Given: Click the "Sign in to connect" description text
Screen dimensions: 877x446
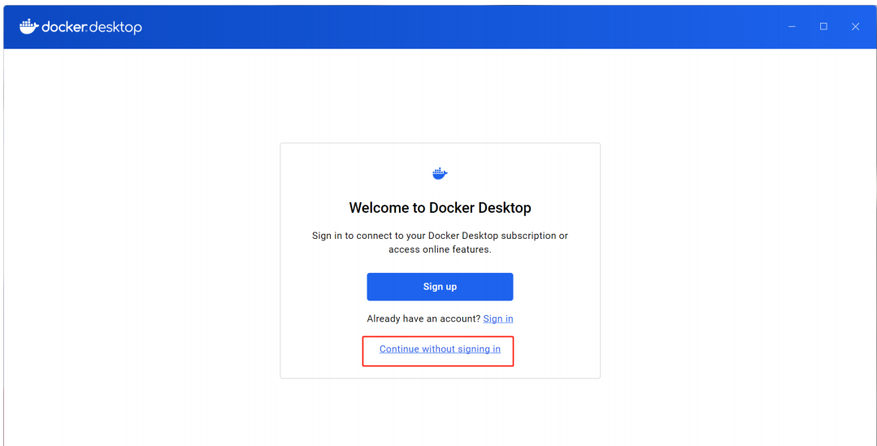Looking at the screenshot, I should pyautogui.click(x=440, y=243).
